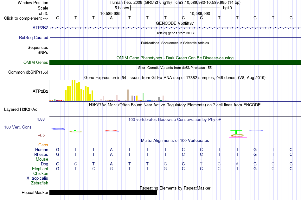Click '100 vertebrates Basewise Conservation by PhyloP' title
Viewport: 301px width, 200px height.
pyautogui.click(x=175, y=120)
